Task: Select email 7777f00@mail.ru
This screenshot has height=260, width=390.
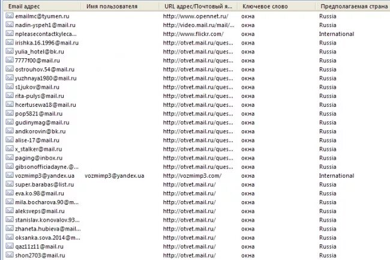Action: 37,61
